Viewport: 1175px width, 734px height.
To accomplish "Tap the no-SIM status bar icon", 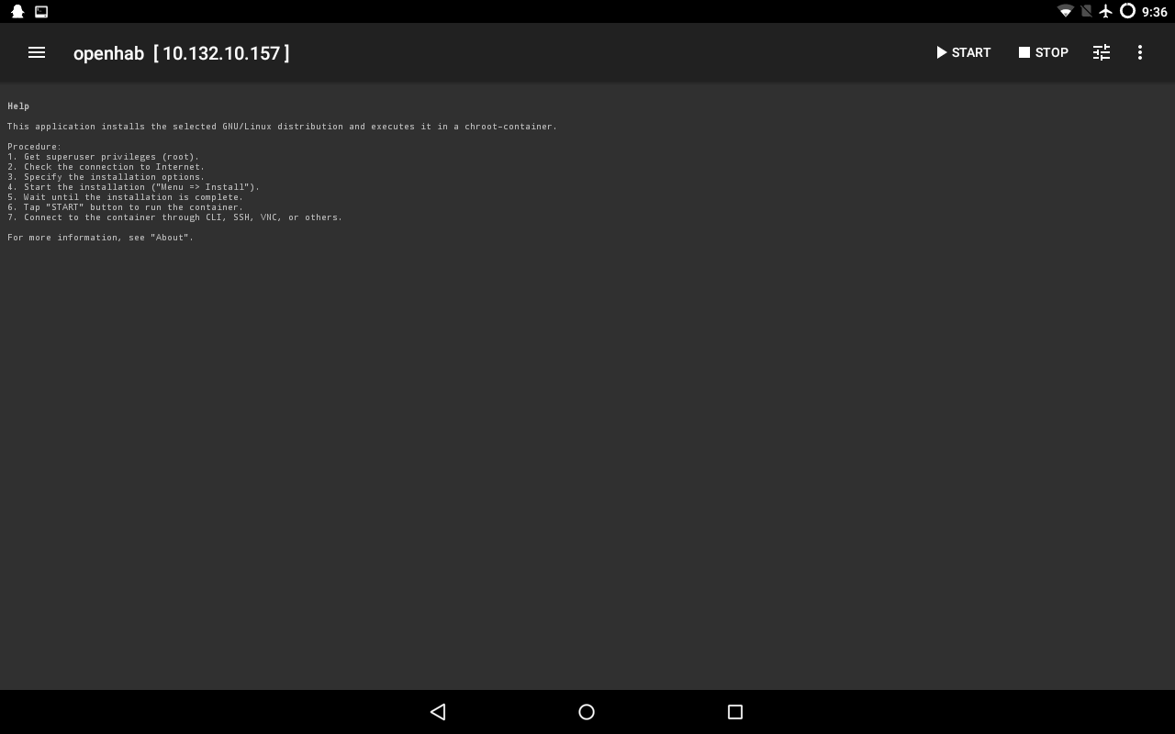I will click(x=1086, y=11).
